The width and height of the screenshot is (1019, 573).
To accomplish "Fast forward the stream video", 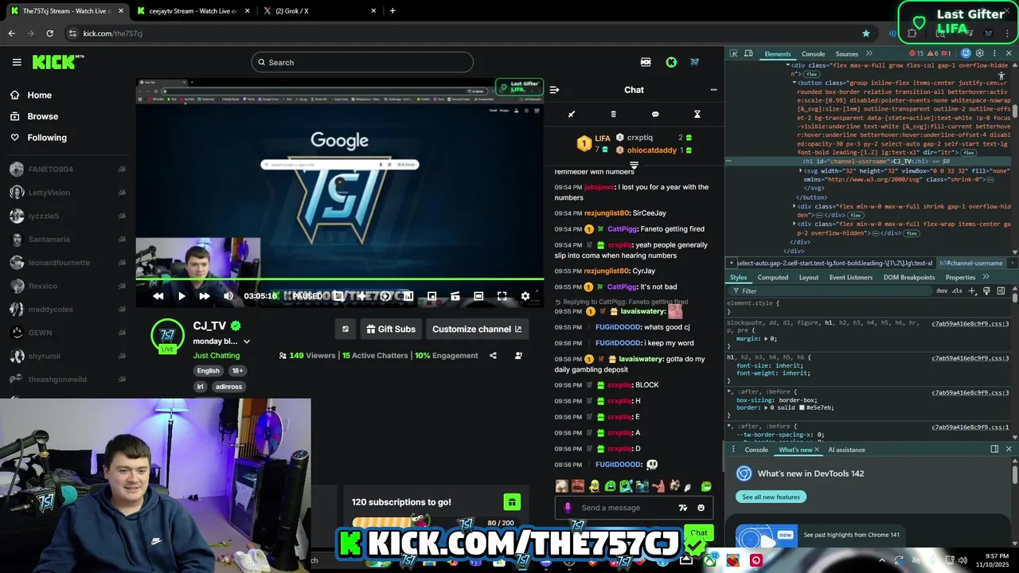I will click(x=205, y=296).
